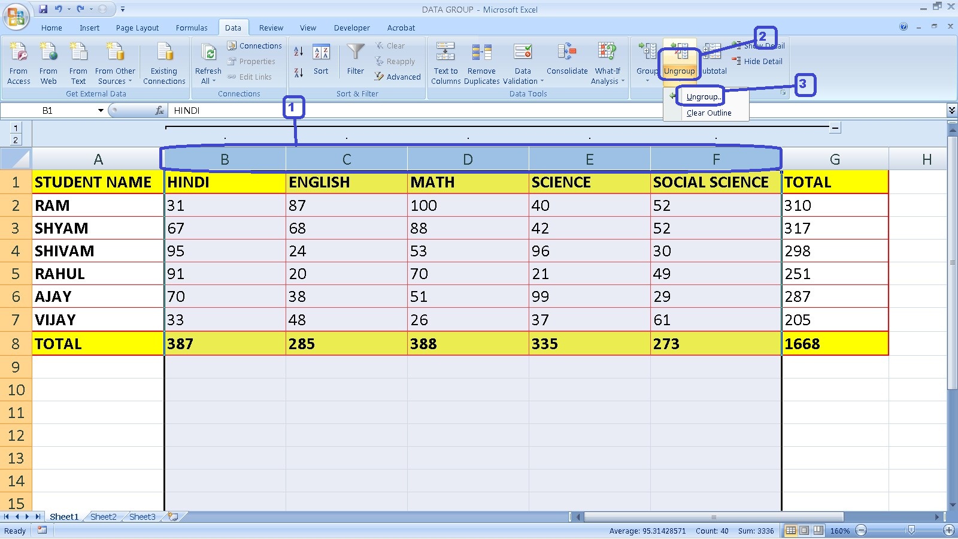Open Quick Access Toolbar customize dropdown
The height and width of the screenshot is (539, 958).
pyautogui.click(x=122, y=9)
